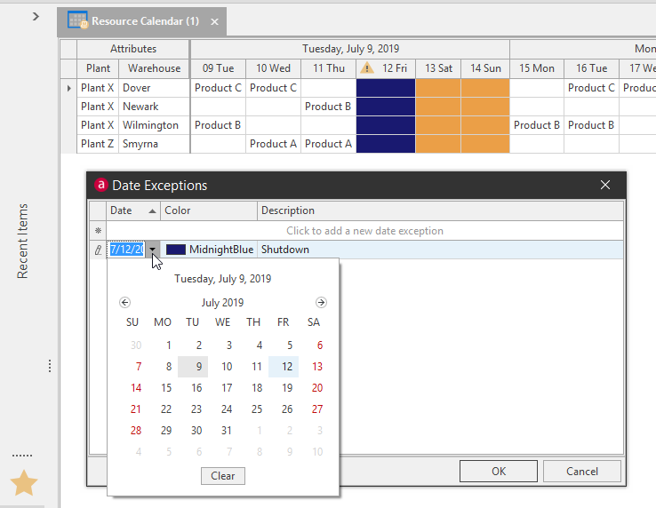The height and width of the screenshot is (508, 656).
Task: Select the 14 Sun column header
Action: 485,68
